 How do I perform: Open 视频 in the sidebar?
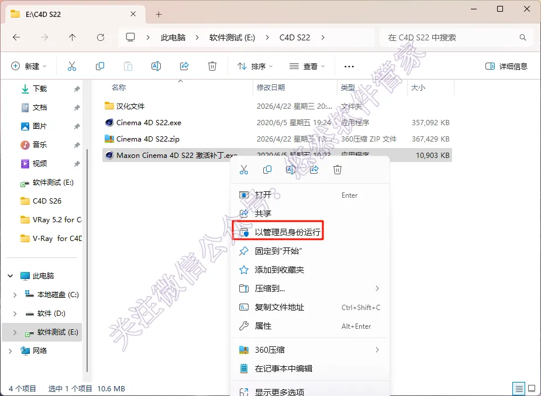point(40,164)
